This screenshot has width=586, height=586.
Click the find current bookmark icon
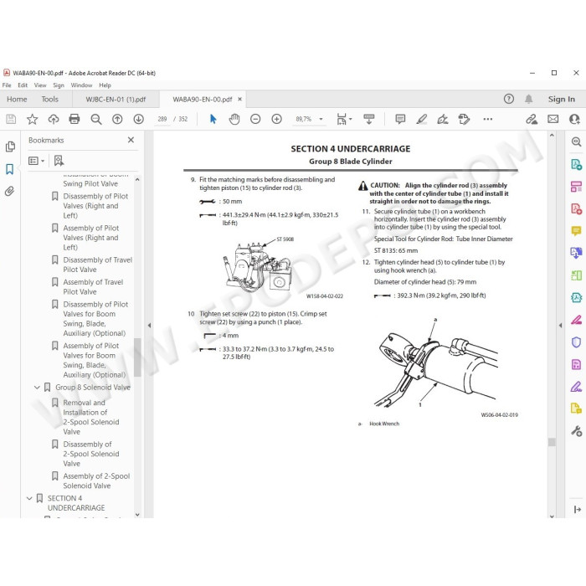(x=59, y=161)
